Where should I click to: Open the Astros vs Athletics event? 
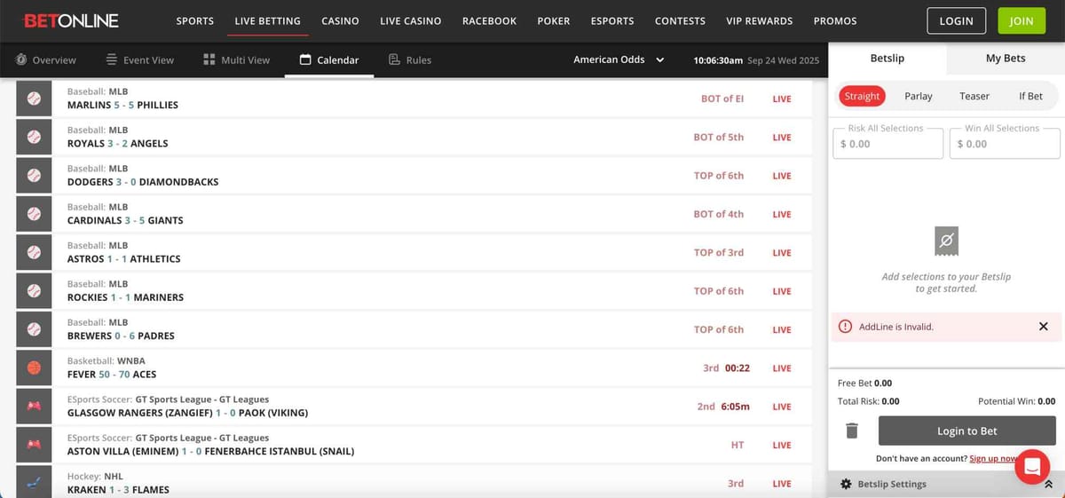[414, 252]
